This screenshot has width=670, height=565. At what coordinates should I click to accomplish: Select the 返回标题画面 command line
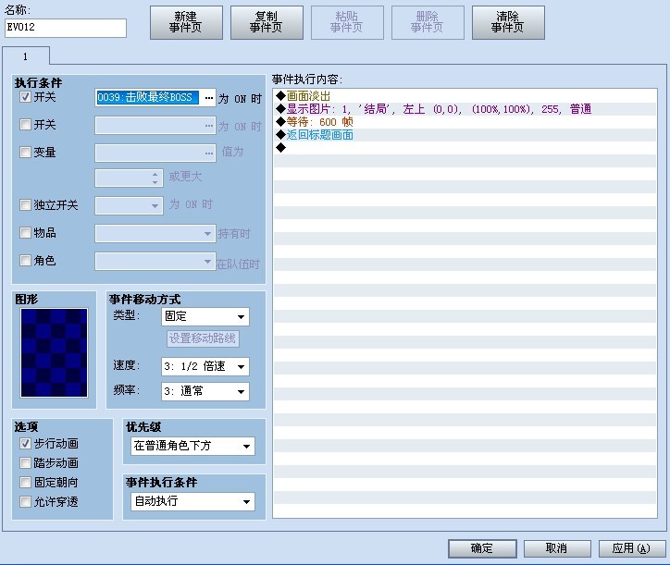(465, 135)
